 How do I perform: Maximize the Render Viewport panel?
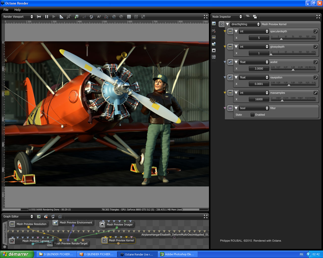[x=206, y=17]
